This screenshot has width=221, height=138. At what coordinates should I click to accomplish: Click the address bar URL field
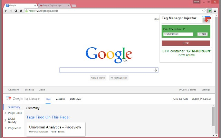115,11
